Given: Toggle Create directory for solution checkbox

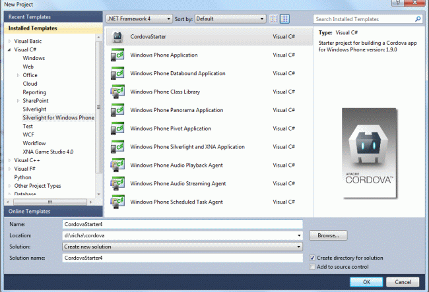Looking at the screenshot, I should [312, 258].
